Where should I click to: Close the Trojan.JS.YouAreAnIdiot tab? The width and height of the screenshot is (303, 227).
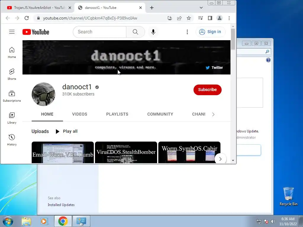(x=70, y=8)
